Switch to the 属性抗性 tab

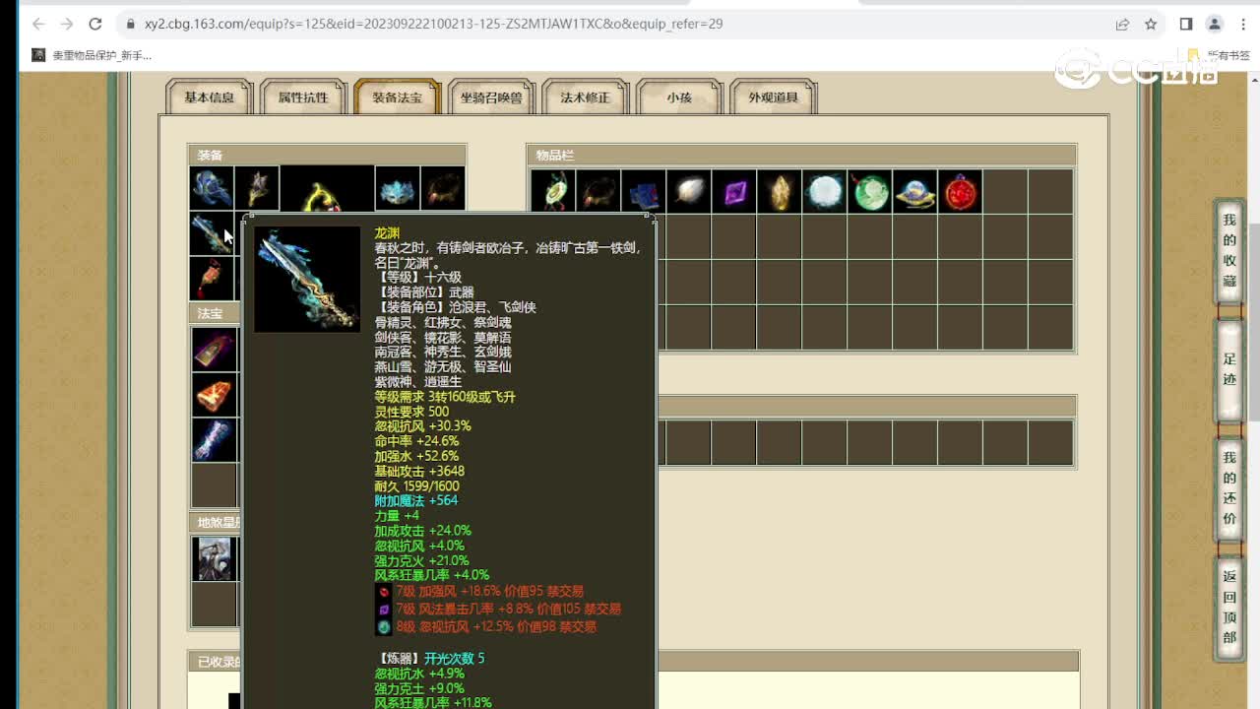point(303,97)
